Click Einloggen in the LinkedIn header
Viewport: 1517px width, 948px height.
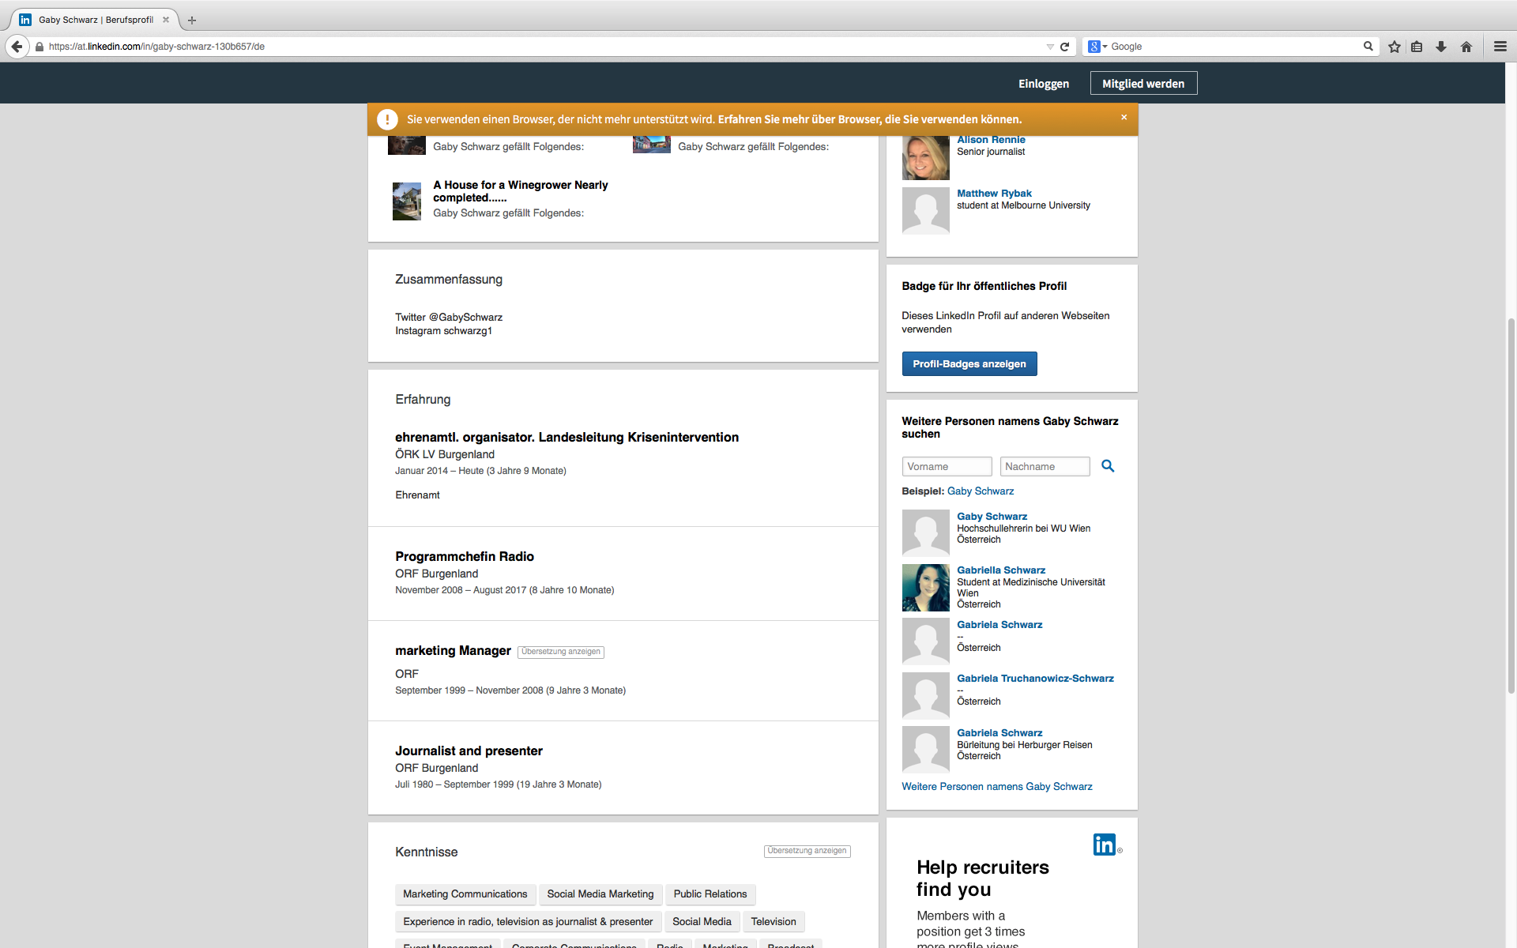click(1043, 84)
